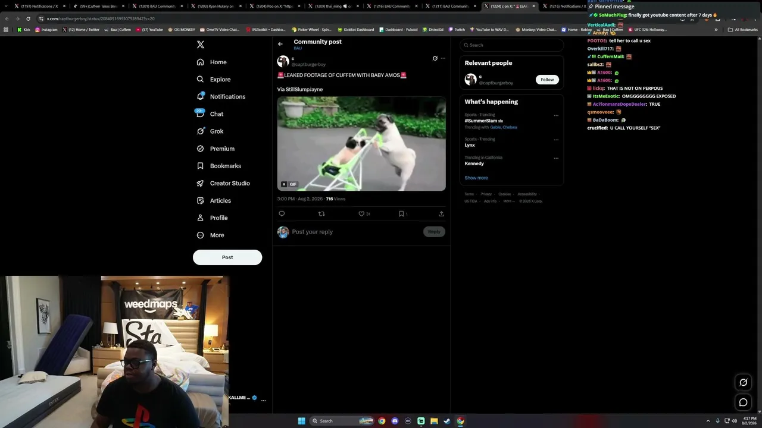Image resolution: width=762 pixels, height=428 pixels.
Task: Open stream overlay three-dot menu near KALLME
Action: tap(263, 400)
